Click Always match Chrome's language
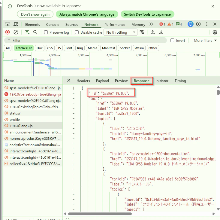 pos(87,14)
